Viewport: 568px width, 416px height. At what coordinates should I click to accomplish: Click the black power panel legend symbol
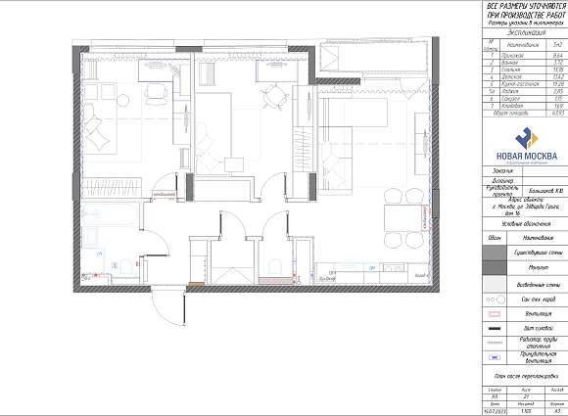(495, 328)
